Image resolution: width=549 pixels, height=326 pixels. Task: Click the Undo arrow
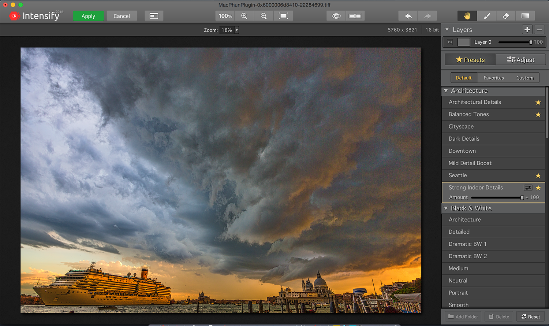(408, 16)
